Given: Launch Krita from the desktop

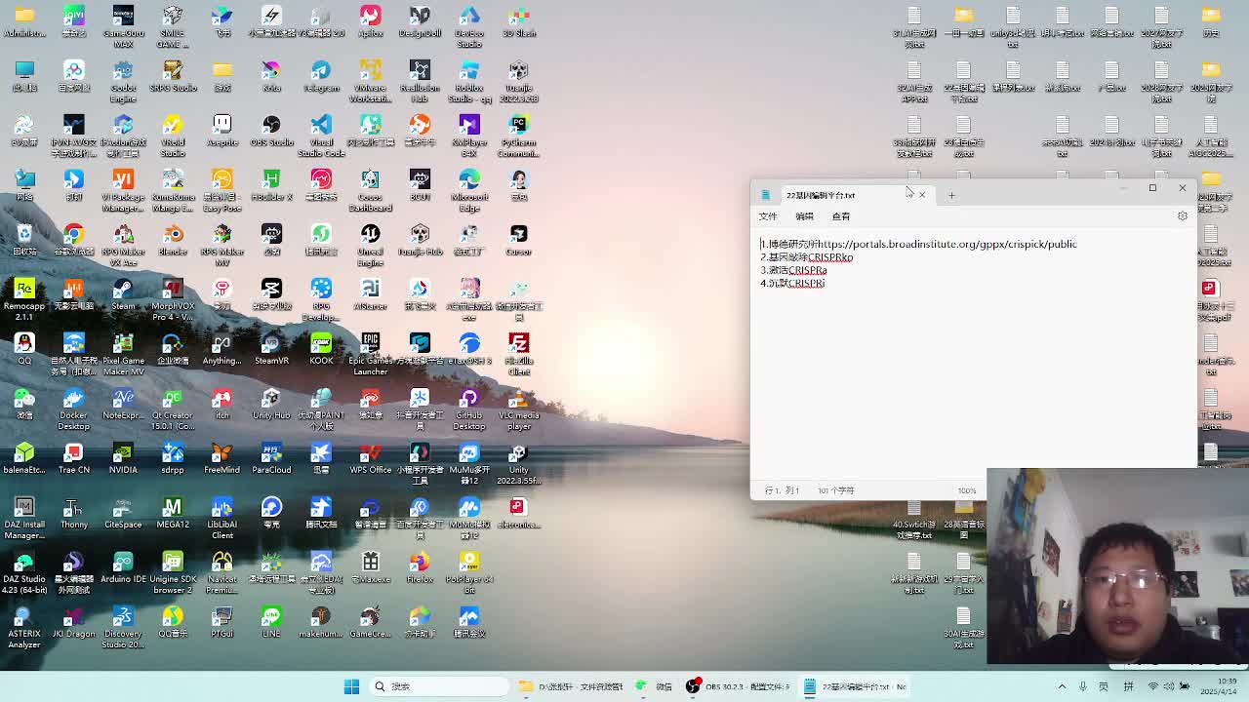Looking at the screenshot, I should click(271, 76).
